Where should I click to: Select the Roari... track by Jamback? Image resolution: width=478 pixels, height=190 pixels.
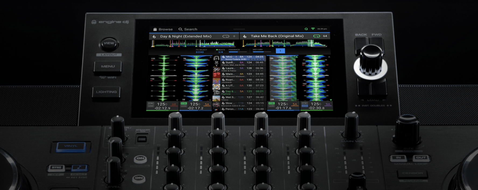[x=243, y=81]
